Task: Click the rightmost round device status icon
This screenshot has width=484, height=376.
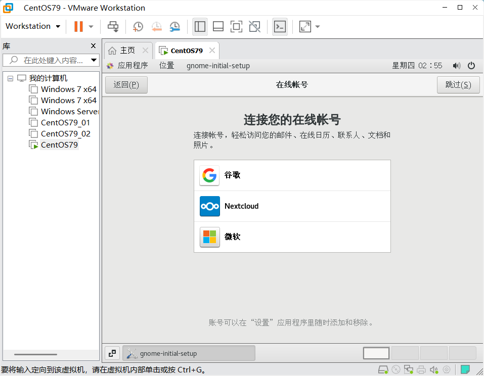Action: 447,369
